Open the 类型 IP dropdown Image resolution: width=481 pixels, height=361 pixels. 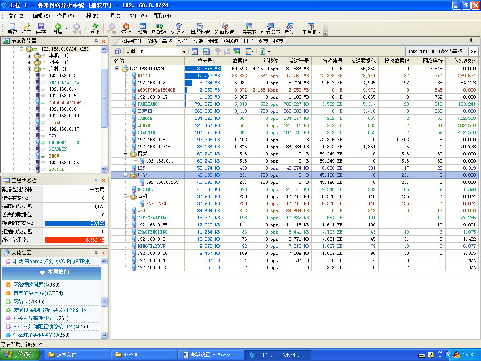coord(184,51)
